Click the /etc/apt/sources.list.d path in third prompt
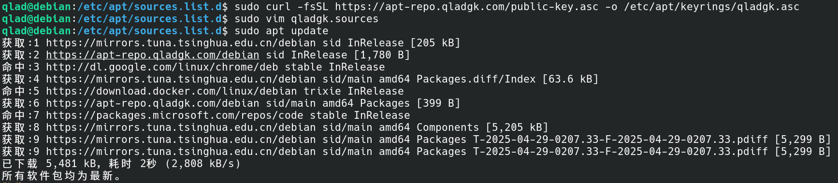This screenshot has width=838, height=183. point(149,31)
